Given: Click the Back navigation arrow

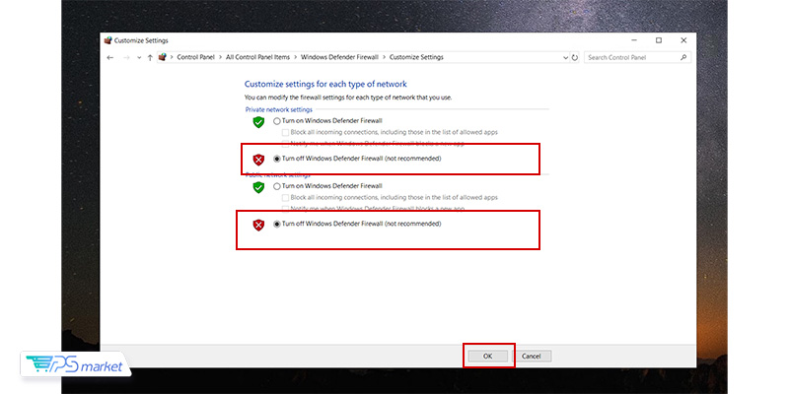Looking at the screenshot, I should pos(110,58).
